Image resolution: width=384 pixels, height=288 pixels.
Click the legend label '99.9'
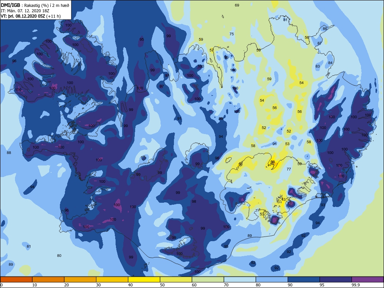click(x=356, y=285)
